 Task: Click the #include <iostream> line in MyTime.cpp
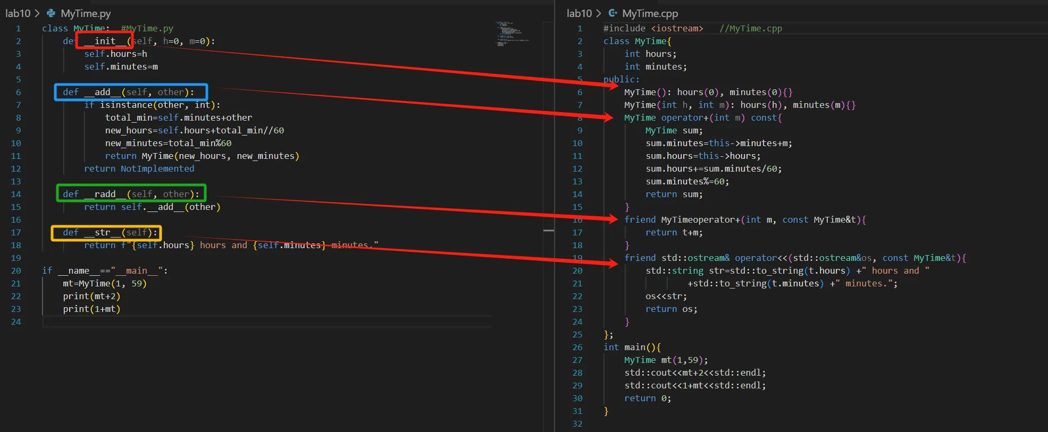(653, 29)
